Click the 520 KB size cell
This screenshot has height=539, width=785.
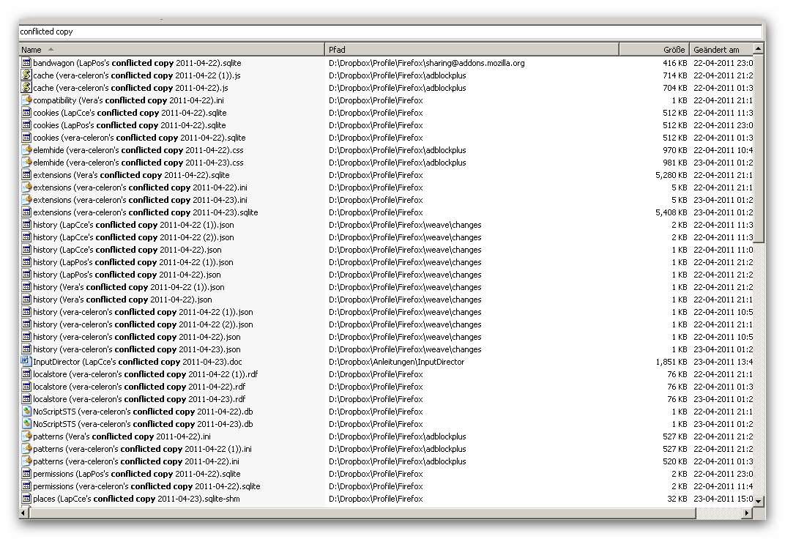(675, 461)
